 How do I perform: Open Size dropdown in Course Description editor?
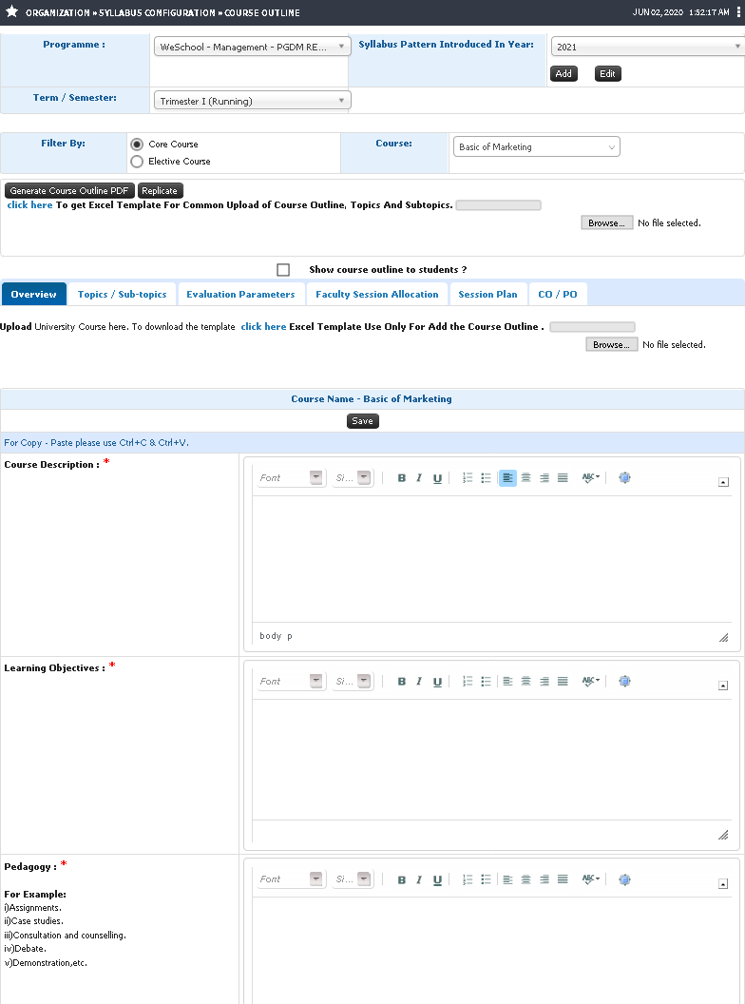[x=353, y=477]
